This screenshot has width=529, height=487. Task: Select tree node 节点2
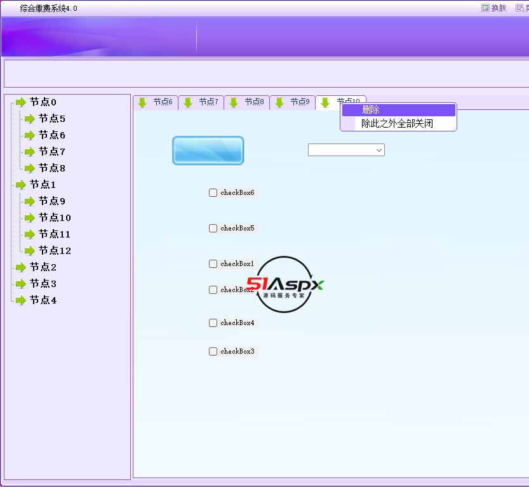[43, 267]
